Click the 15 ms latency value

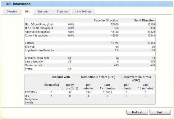151,43
